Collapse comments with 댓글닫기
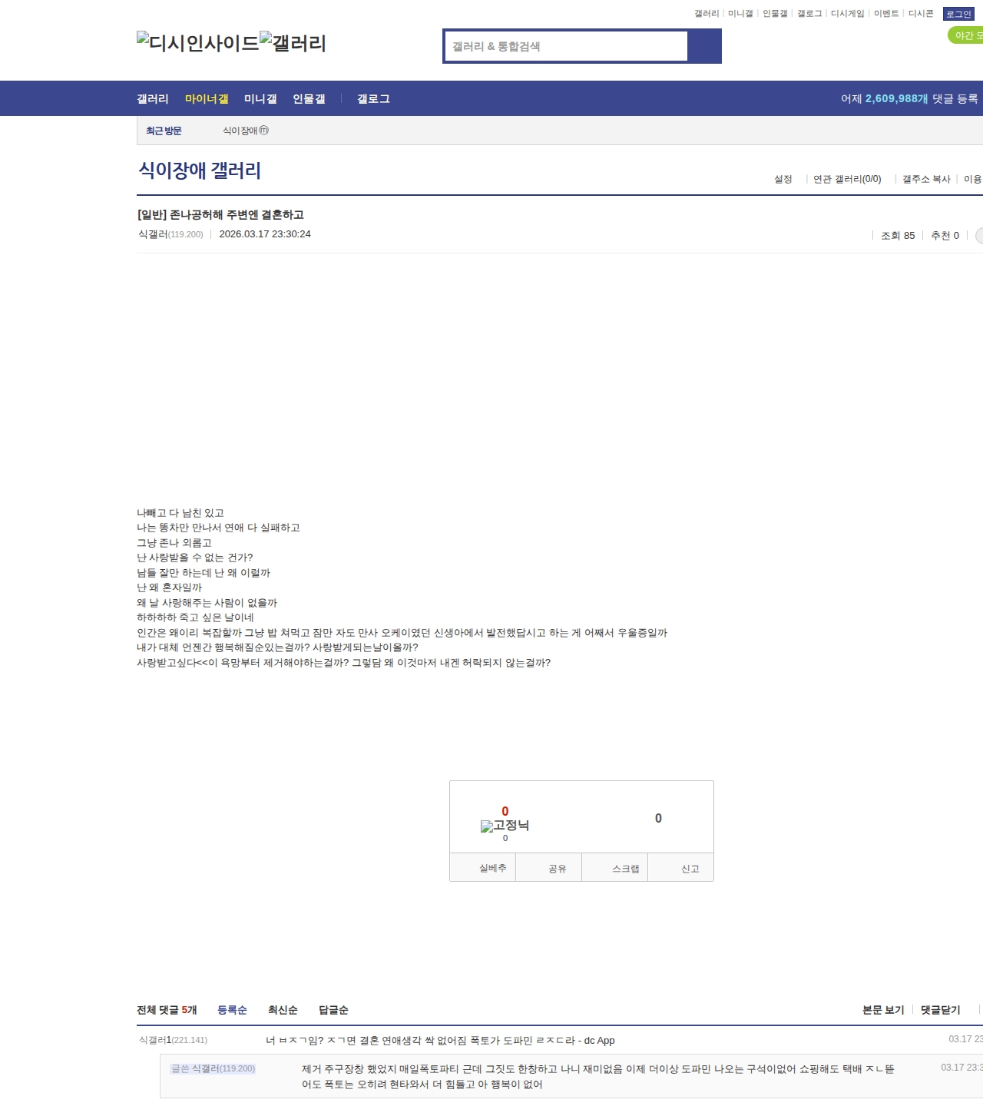 [x=941, y=1010]
